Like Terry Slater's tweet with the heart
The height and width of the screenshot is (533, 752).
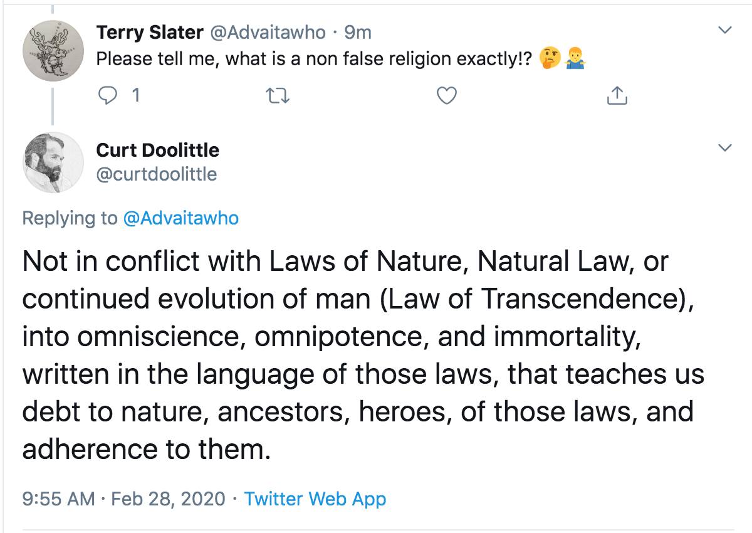(446, 95)
